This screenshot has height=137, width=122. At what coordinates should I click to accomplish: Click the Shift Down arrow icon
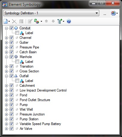pyautogui.click(x=53, y=21)
